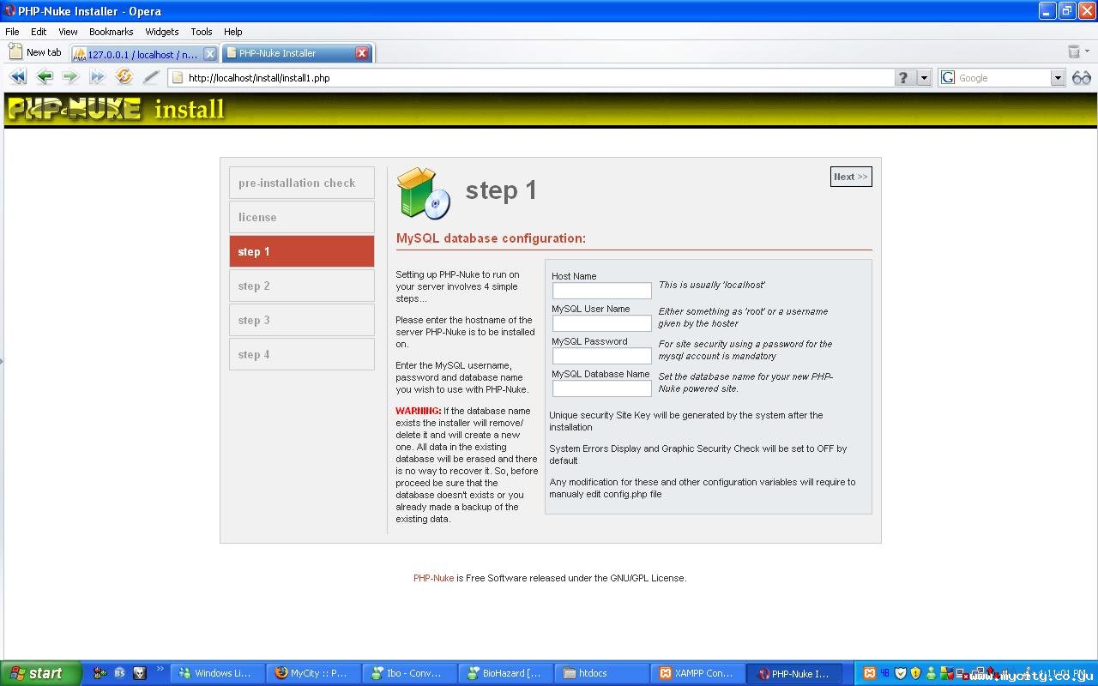The width and height of the screenshot is (1098, 686).
Task: Click the Host Name input field
Action: [x=602, y=291]
